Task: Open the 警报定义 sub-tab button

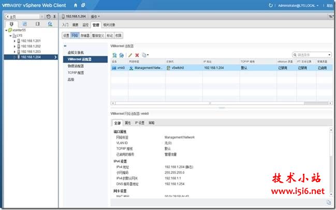Action: click(98, 36)
